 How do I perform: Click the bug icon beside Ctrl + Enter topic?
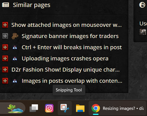pos(15,47)
